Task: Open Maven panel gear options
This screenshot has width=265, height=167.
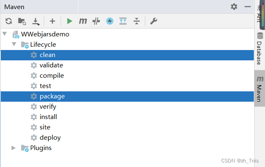Action: tap(234, 7)
